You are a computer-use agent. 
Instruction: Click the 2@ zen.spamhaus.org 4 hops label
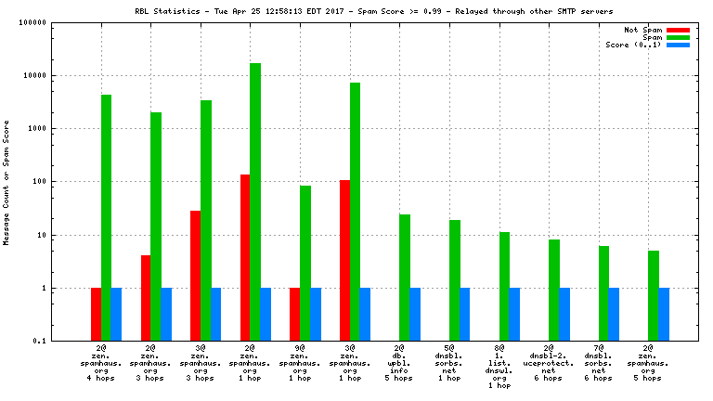click(101, 363)
